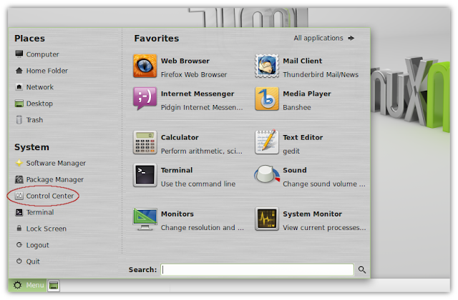This screenshot has height=300, width=458.
Task: Launch Thunderbird Mail Client icon
Action: [267, 66]
